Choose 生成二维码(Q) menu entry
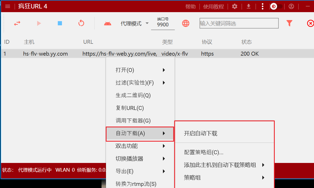314x188 pixels. [x=133, y=95]
